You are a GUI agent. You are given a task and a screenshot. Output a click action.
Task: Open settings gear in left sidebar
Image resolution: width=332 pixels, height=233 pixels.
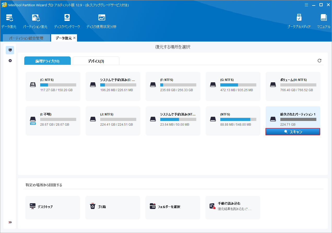10,61
